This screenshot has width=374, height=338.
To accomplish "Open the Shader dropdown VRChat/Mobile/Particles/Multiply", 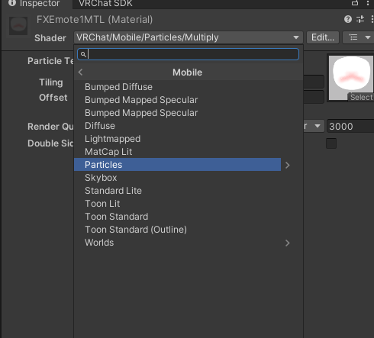I will click(189, 37).
